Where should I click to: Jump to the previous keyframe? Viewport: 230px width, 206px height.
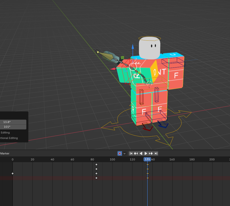(136, 153)
